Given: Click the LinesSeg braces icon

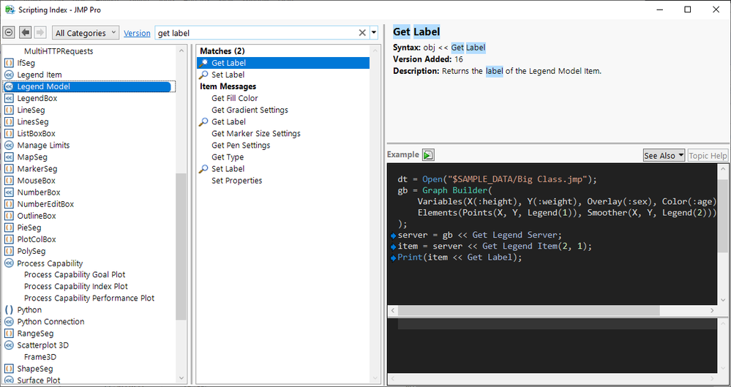Looking at the screenshot, I should pos(9,121).
